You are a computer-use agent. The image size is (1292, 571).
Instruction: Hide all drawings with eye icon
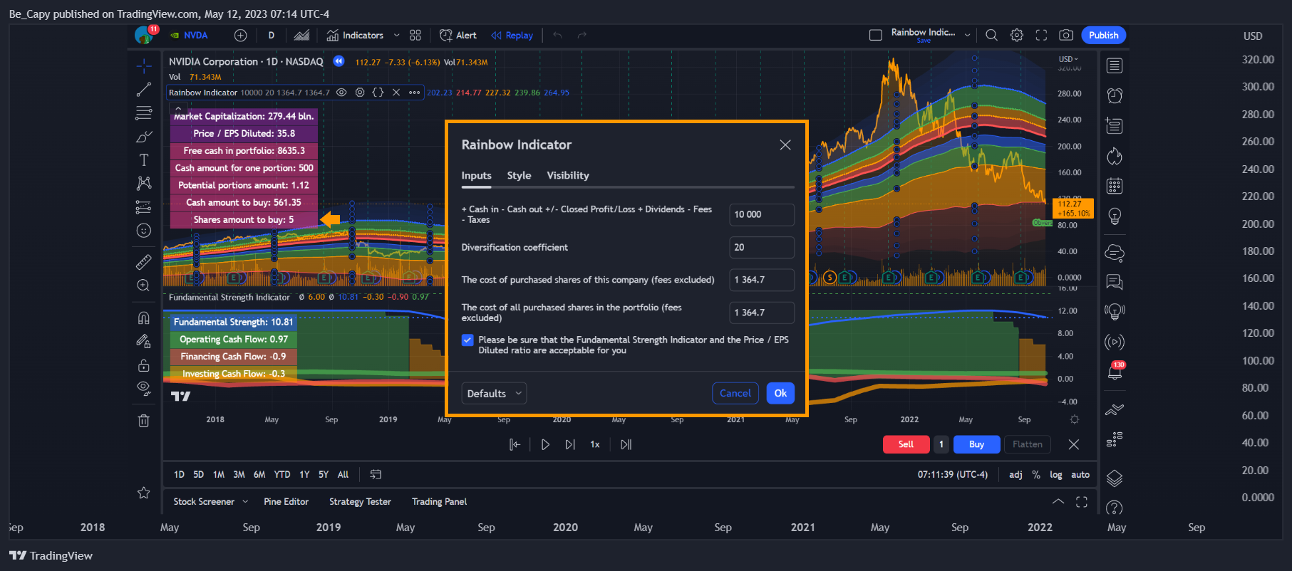pos(144,389)
